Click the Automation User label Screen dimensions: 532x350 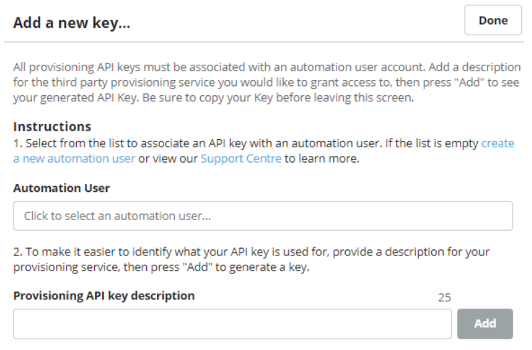click(61, 188)
